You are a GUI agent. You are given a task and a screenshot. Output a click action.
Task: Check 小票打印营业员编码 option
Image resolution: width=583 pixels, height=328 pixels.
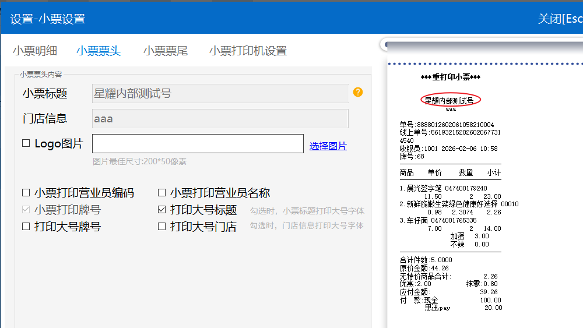[26, 193]
